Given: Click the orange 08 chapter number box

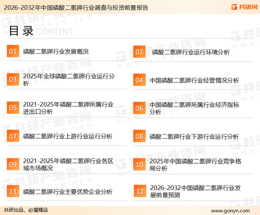Looking at the screenshot, I should pyautogui.click(x=139, y=136).
